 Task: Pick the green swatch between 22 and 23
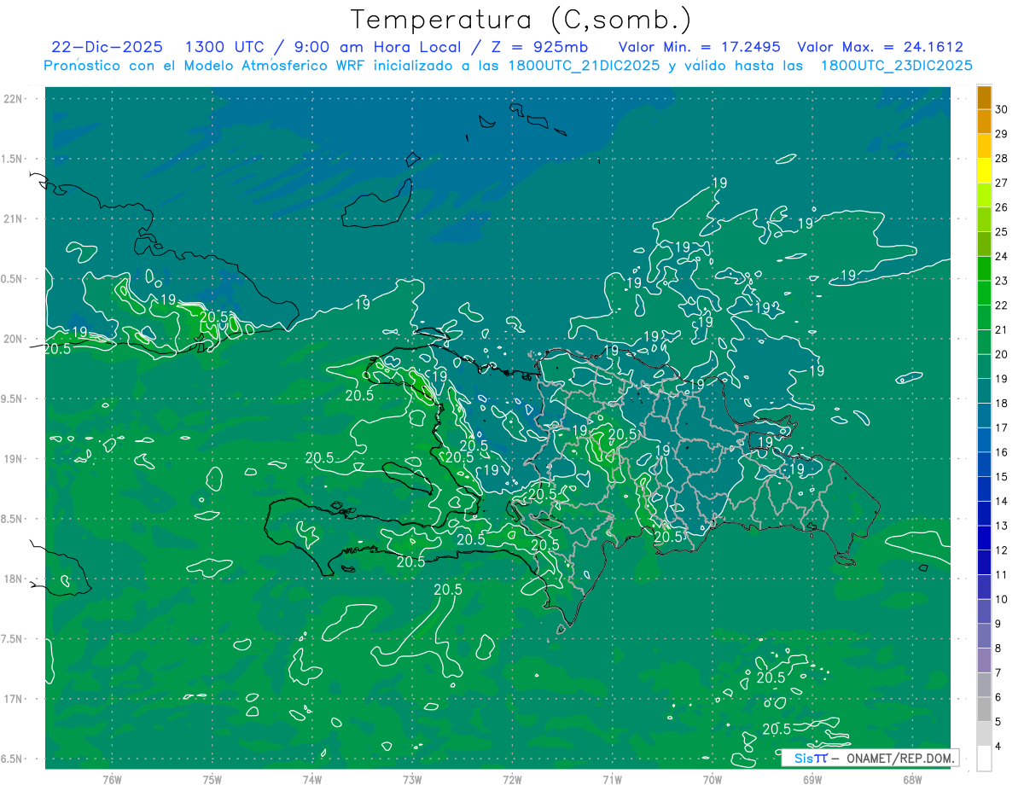point(985,294)
